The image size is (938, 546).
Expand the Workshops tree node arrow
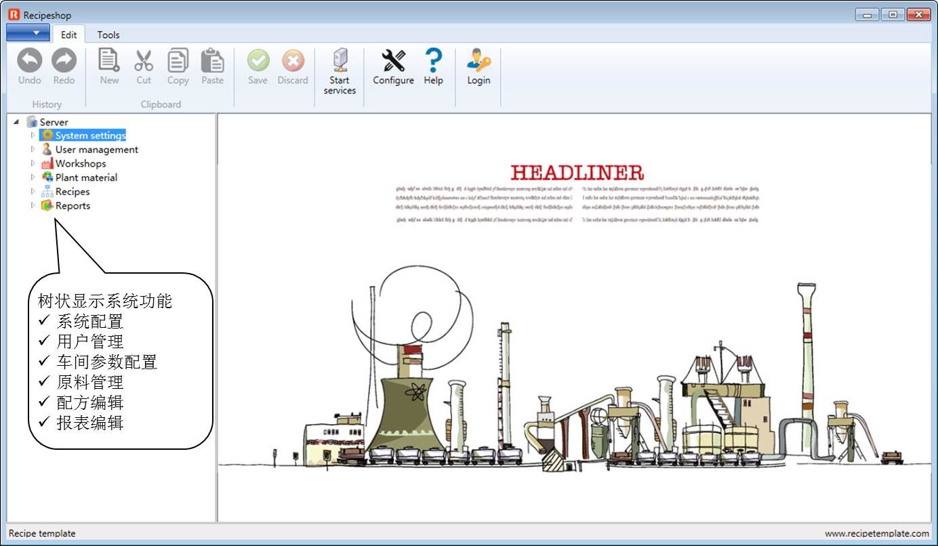32,163
